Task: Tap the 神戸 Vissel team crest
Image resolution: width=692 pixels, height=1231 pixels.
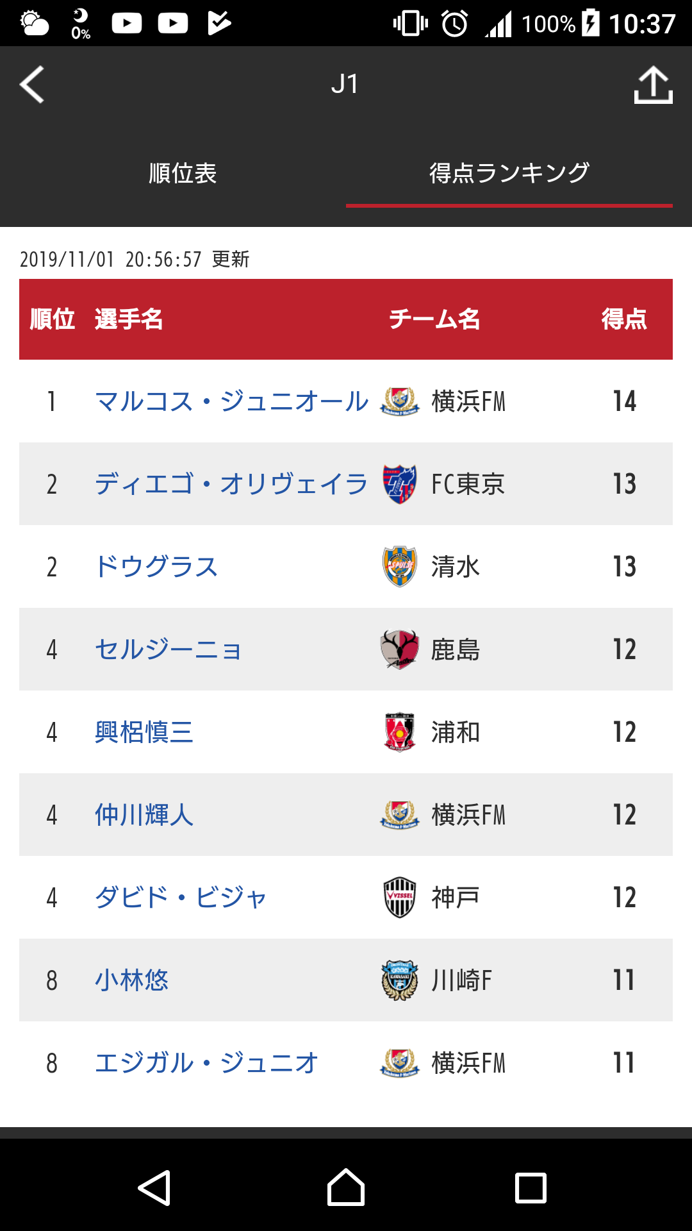Action: point(400,898)
